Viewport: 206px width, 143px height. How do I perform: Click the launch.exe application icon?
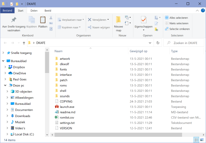pos(56,107)
